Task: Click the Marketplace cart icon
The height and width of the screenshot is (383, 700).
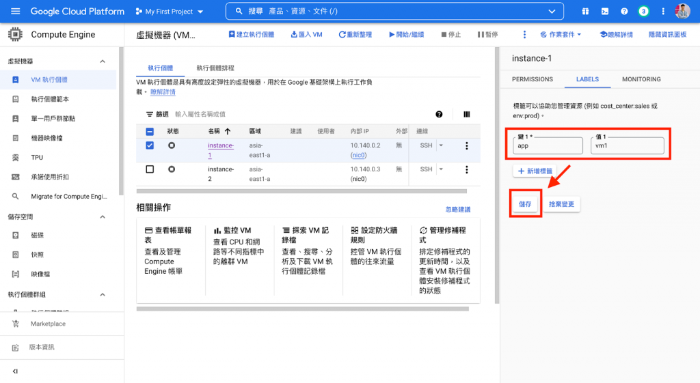Action: [x=16, y=324]
